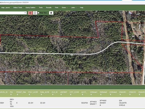The width and height of the screenshot is (145, 109).
Task: Click the trash clear-selection icon
Action: click(51, 13)
